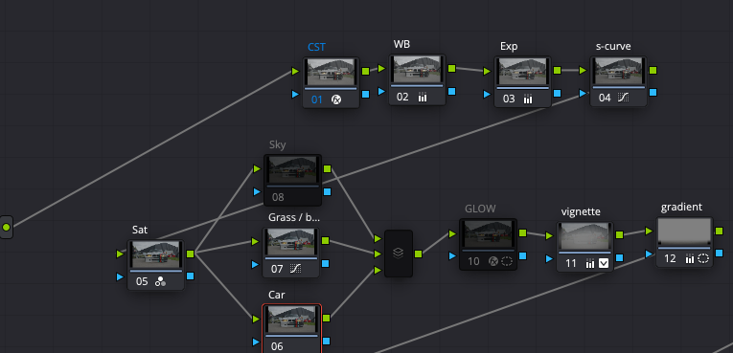
Task: Select the s-curve node thumbnail
Action: click(x=618, y=71)
